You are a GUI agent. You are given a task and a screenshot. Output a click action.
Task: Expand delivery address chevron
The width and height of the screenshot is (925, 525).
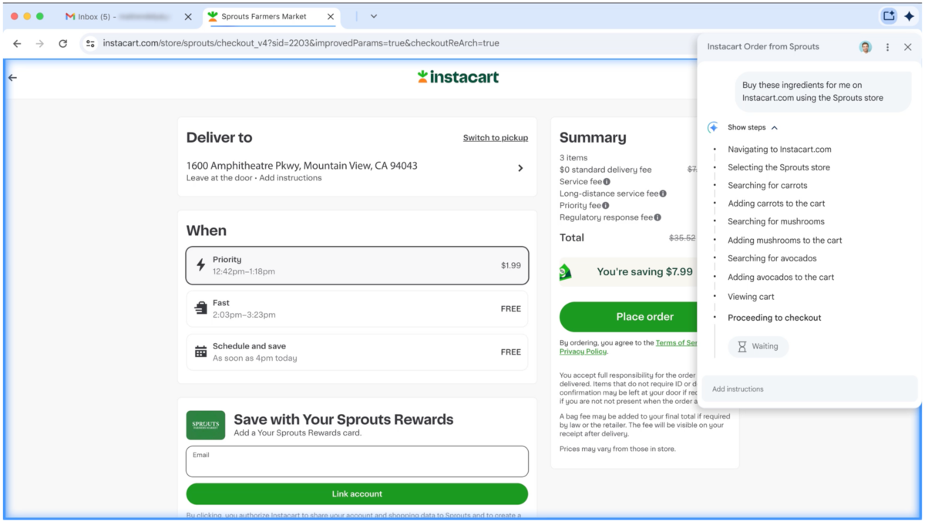(x=520, y=168)
